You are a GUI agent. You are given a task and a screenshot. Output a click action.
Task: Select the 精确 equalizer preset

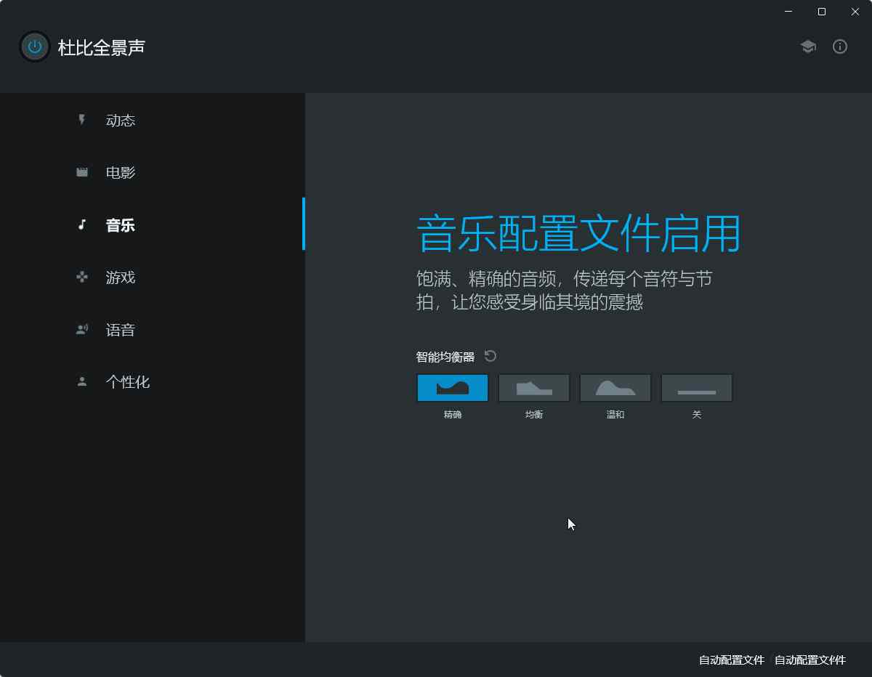coord(453,388)
